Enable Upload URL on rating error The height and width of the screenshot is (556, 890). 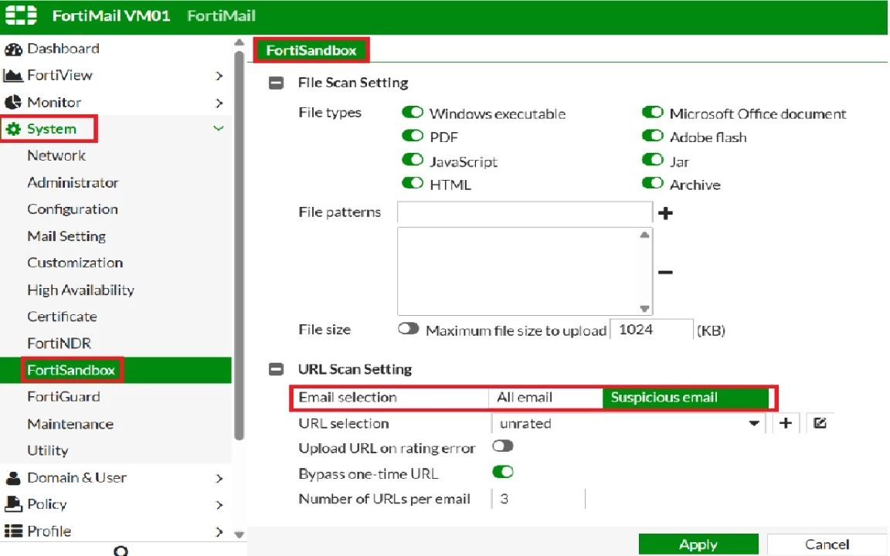503,446
